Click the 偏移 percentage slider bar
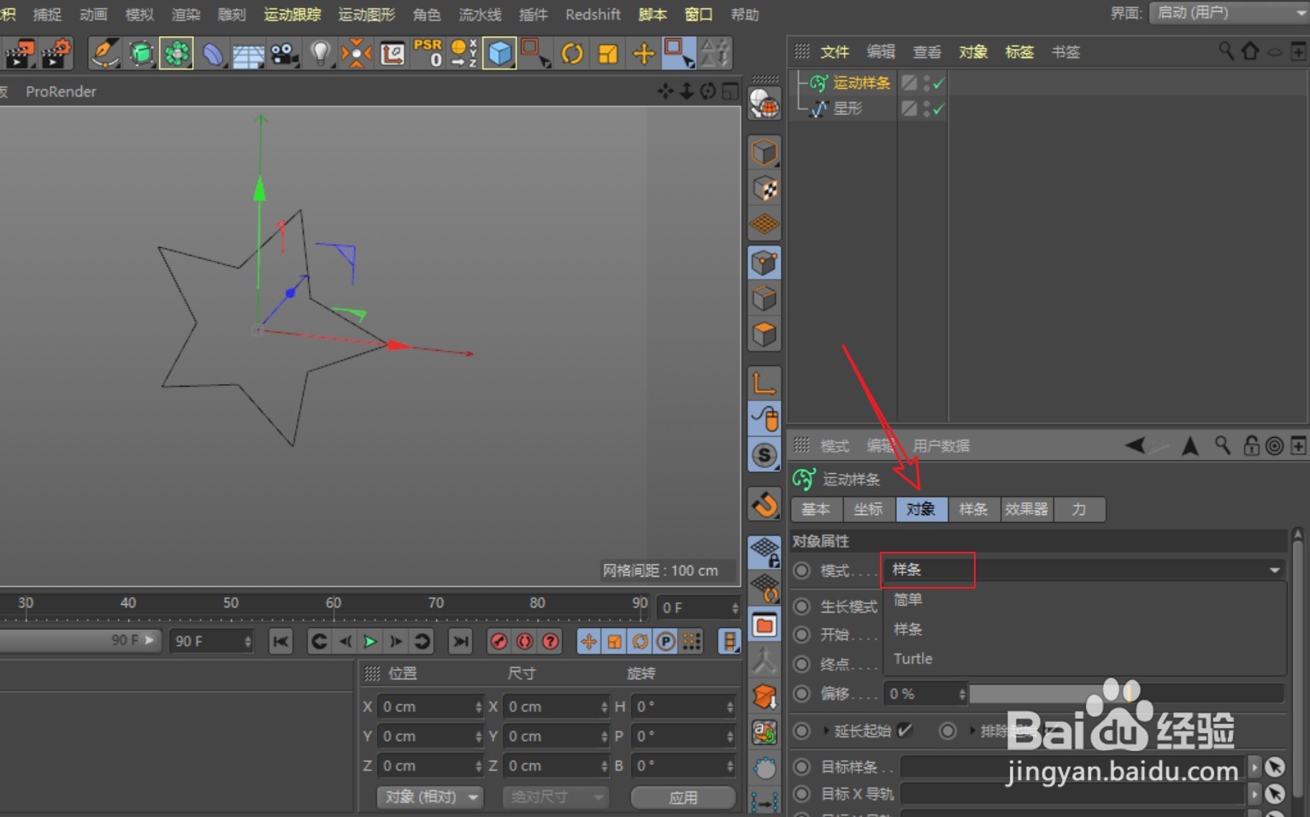 [x=1126, y=694]
